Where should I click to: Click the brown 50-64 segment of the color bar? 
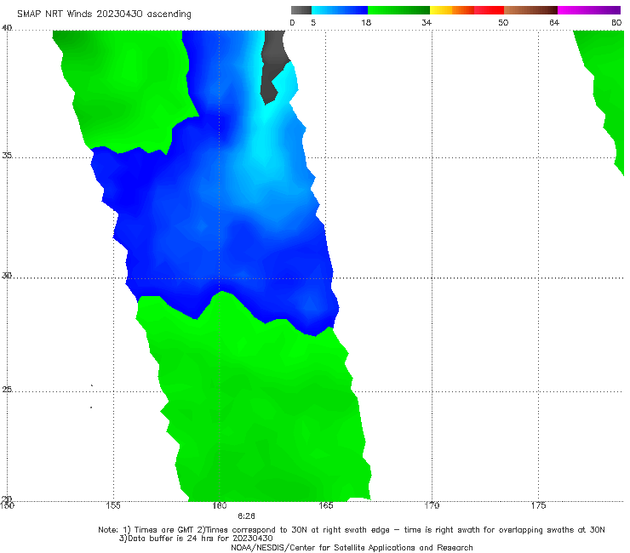click(530, 10)
